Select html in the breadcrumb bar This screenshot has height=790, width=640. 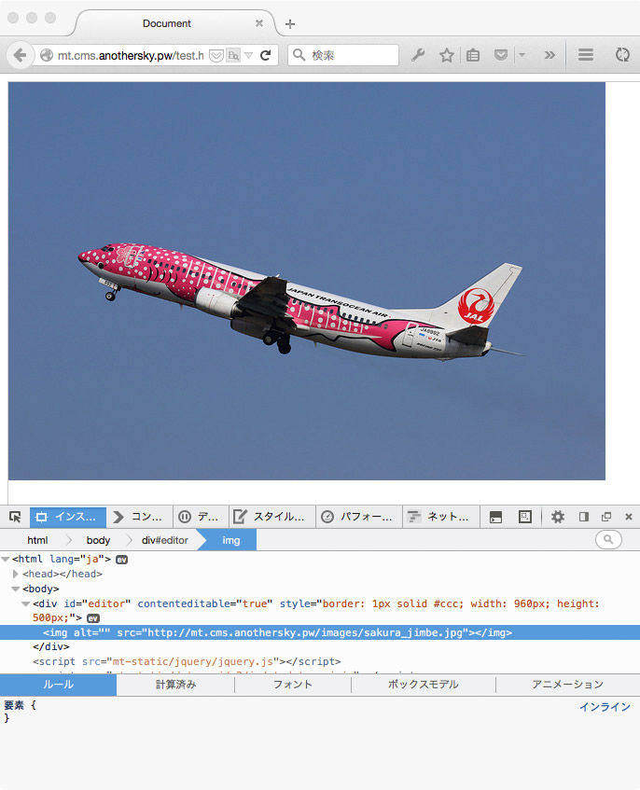click(37, 540)
